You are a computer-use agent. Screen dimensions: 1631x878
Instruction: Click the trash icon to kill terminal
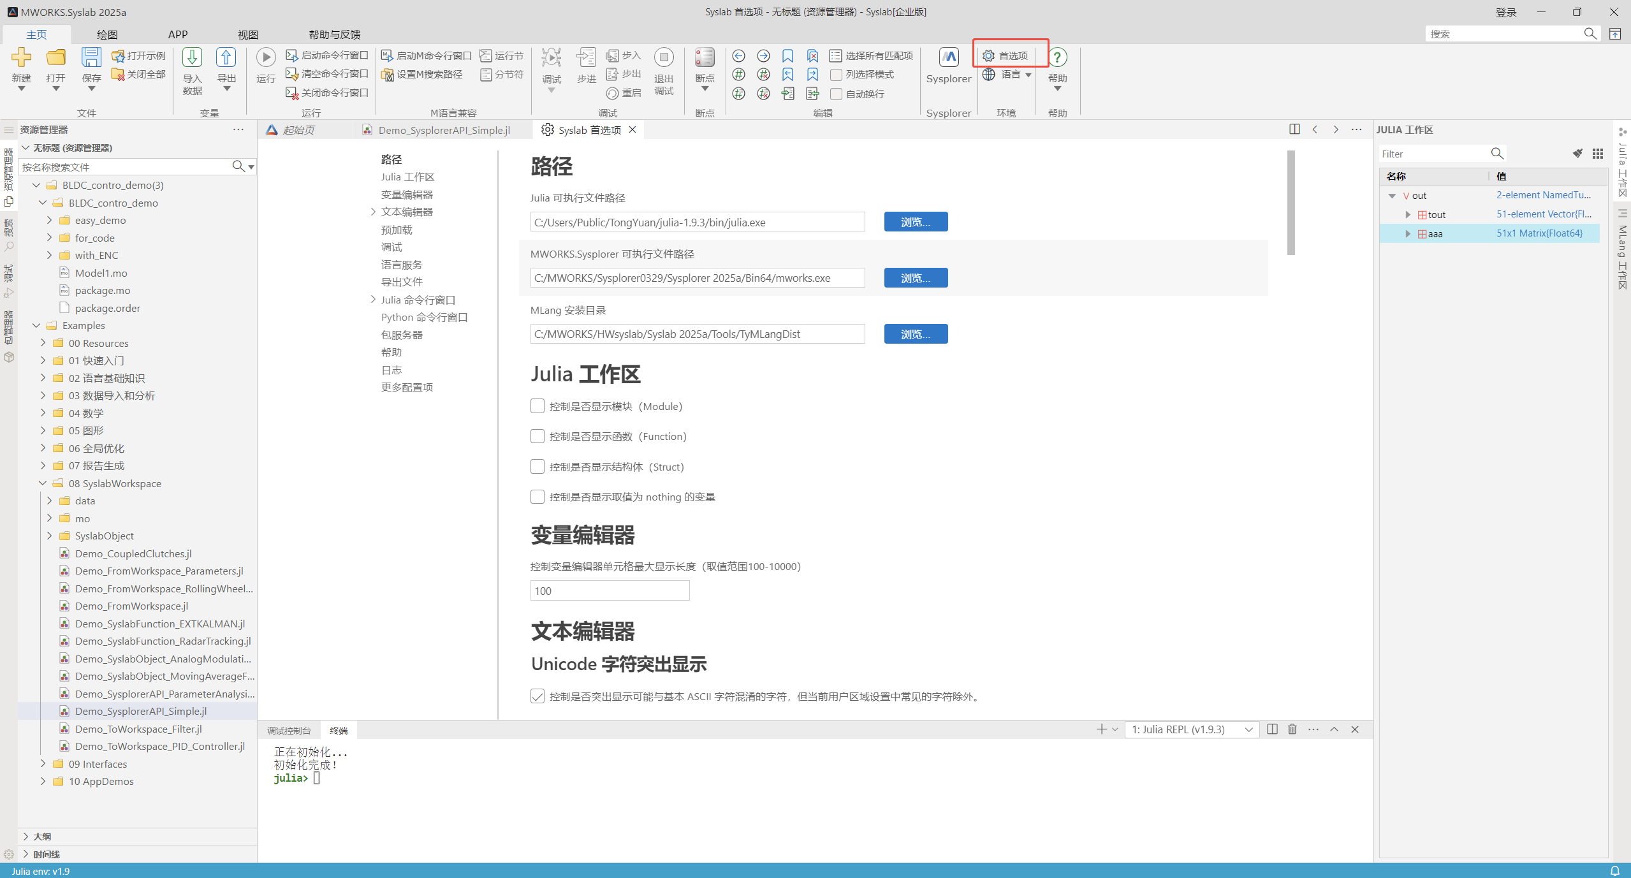(x=1292, y=729)
